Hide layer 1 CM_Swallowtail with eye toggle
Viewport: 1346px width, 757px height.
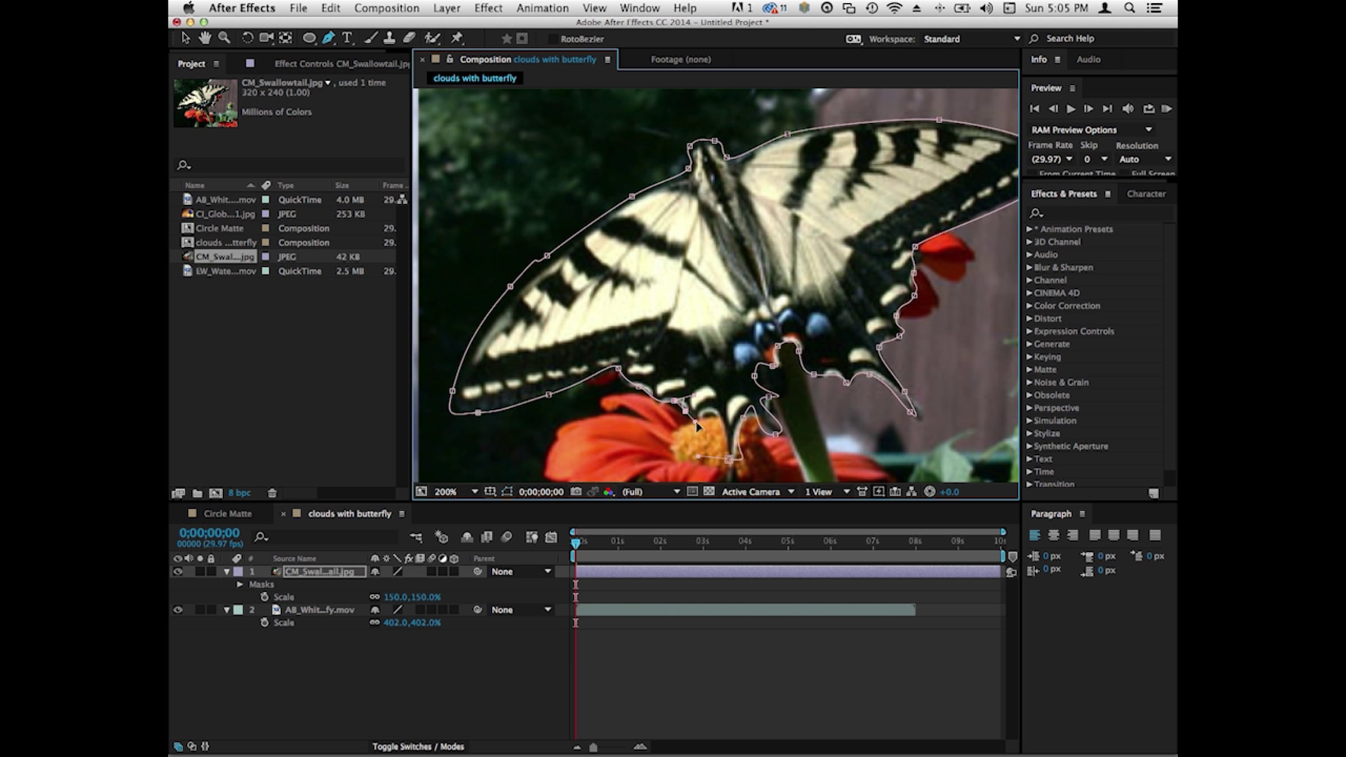178,571
